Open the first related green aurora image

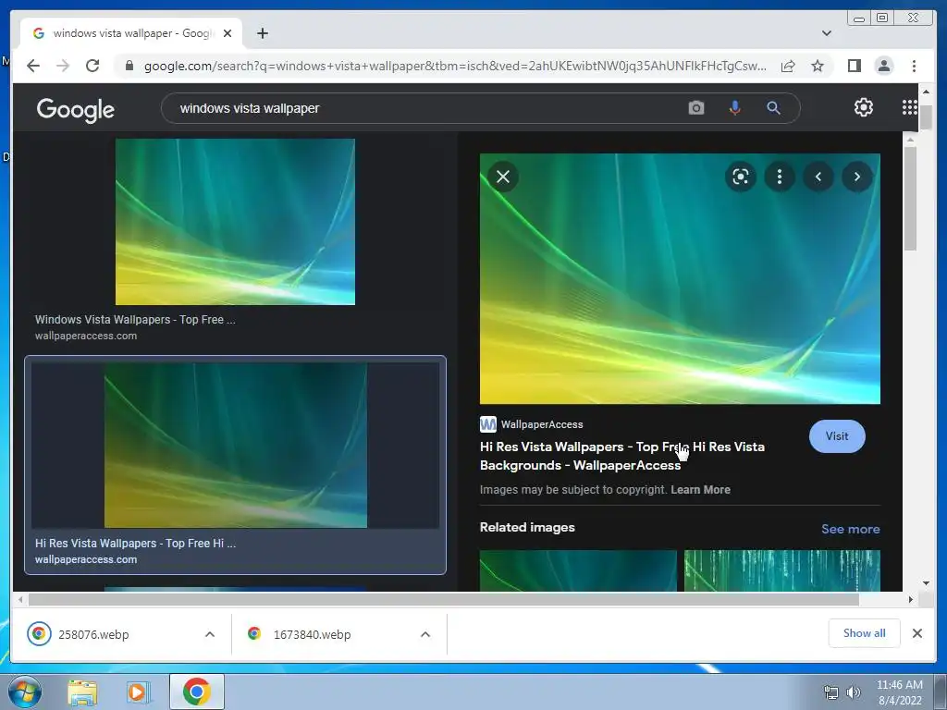coord(578,570)
